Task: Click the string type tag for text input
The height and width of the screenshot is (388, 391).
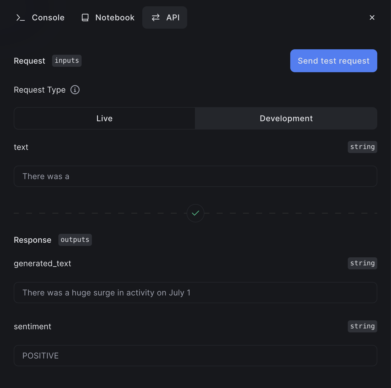Action: click(362, 147)
